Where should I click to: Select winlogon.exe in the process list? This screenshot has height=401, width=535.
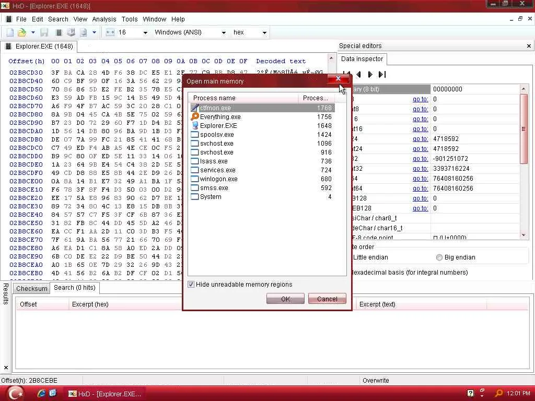click(262, 179)
